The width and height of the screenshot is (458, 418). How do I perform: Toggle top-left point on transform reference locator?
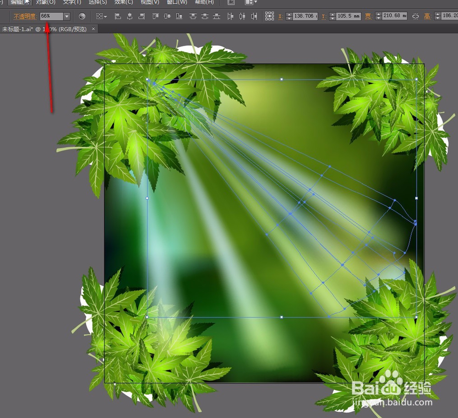pos(266,13)
